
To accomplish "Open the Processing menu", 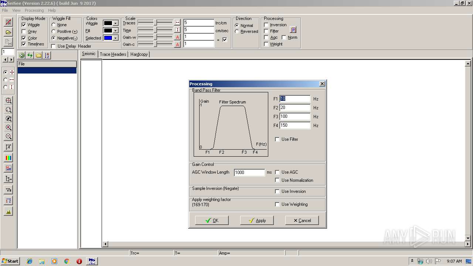I will [x=34, y=10].
